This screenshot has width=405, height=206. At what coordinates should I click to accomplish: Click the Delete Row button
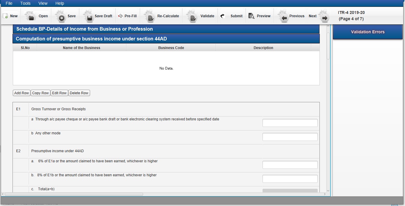pos(79,93)
